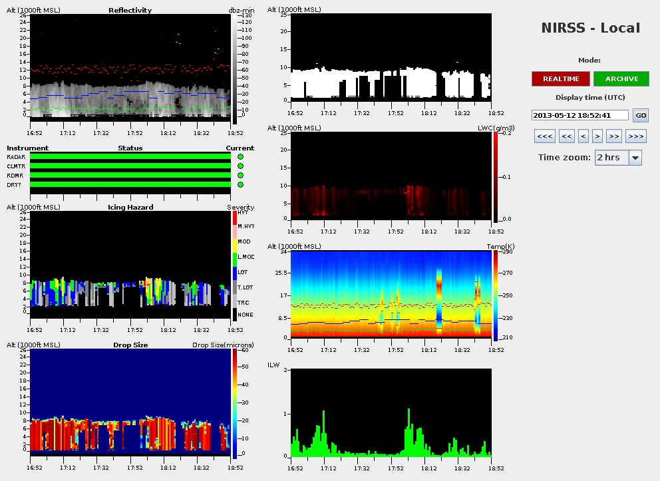
Task: Jump forward with the triple-arrow >>> button
Action: (636, 136)
